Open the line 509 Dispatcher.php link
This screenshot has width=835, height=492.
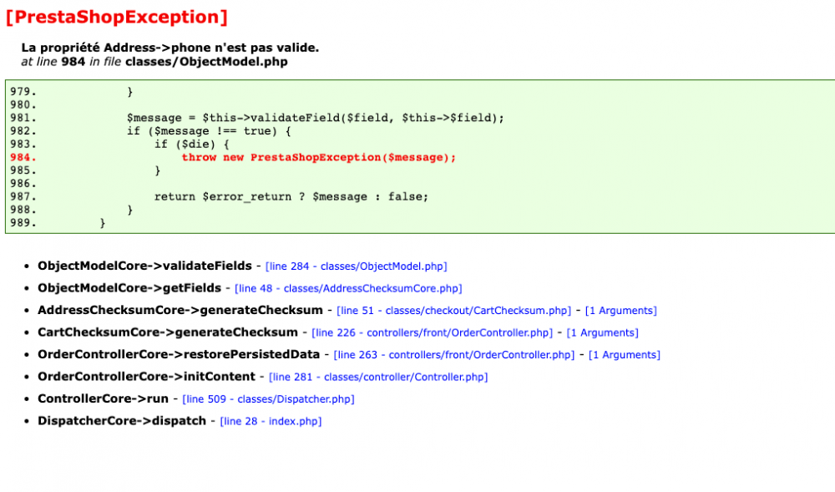tap(269, 398)
